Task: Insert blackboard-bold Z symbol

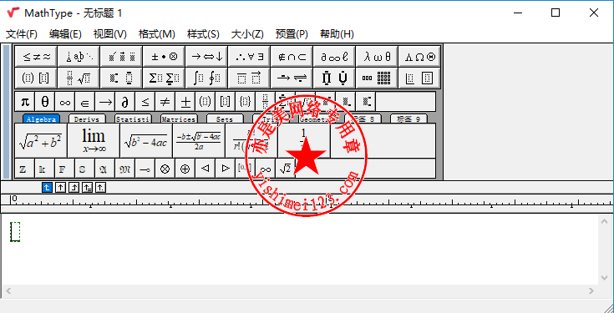Action: click(x=25, y=169)
